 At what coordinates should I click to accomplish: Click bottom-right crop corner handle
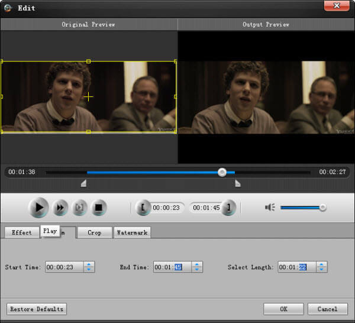pos(176,132)
